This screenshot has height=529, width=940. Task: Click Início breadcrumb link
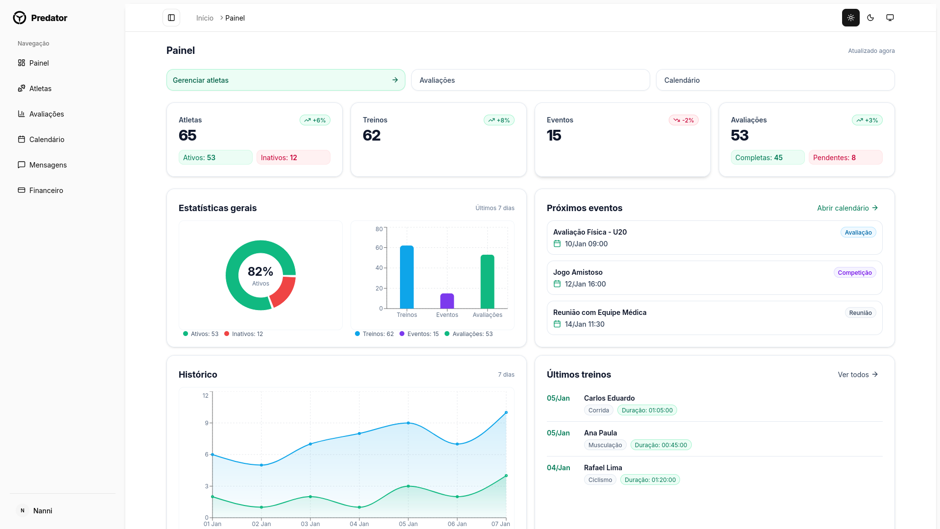coord(205,18)
